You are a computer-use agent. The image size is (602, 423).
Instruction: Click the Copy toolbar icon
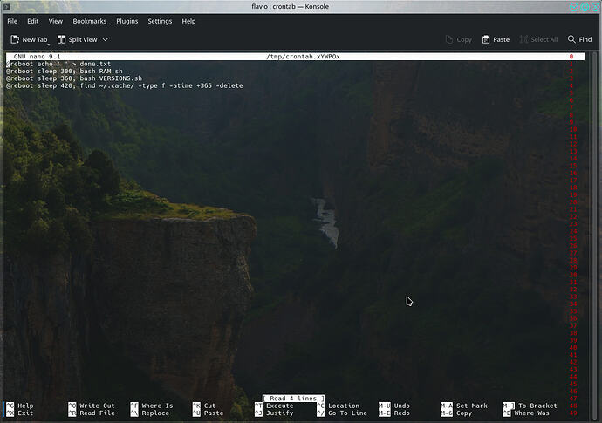tap(448, 39)
